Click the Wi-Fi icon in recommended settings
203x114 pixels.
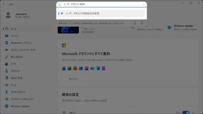coord(64,112)
